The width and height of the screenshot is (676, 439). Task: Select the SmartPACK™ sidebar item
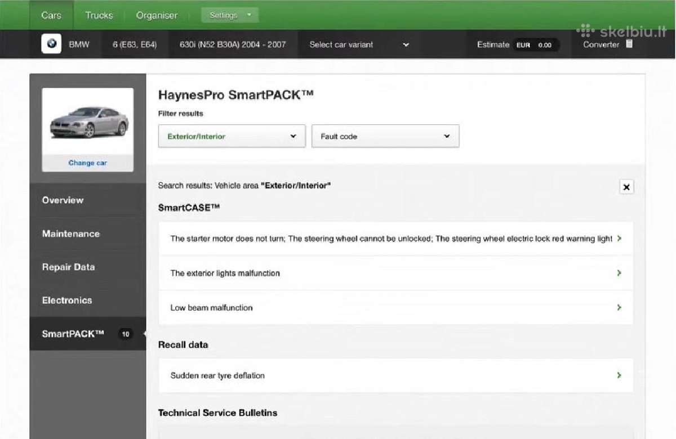click(x=88, y=334)
